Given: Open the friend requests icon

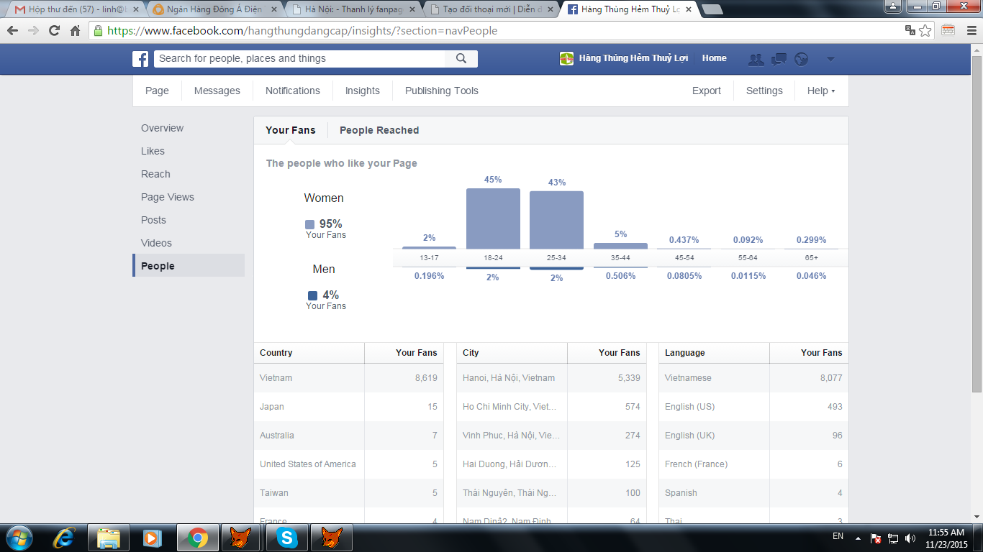Looking at the screenshot, I should click(756, 60).
